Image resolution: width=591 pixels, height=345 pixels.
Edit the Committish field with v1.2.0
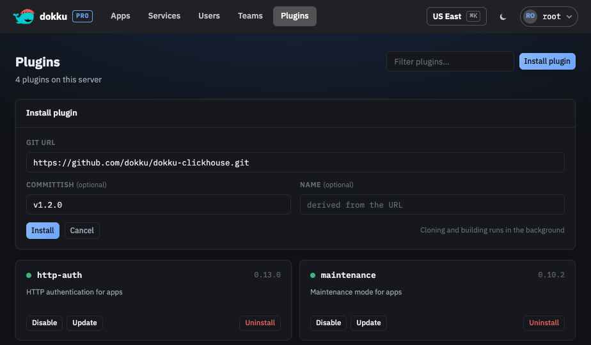point(159,204)
